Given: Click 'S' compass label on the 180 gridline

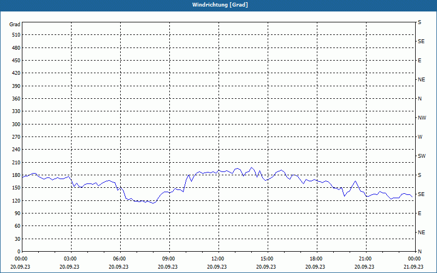Looking at the screenshot, I should pos(420,175).
